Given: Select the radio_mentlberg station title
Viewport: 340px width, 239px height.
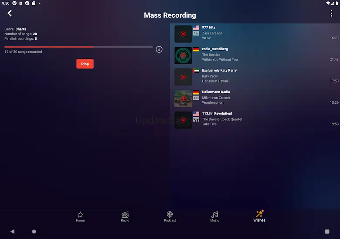Looking at the screenshot, I should (x=215, y=49).
